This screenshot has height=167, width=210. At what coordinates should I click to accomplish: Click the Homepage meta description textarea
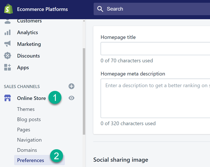pos(155,98)
